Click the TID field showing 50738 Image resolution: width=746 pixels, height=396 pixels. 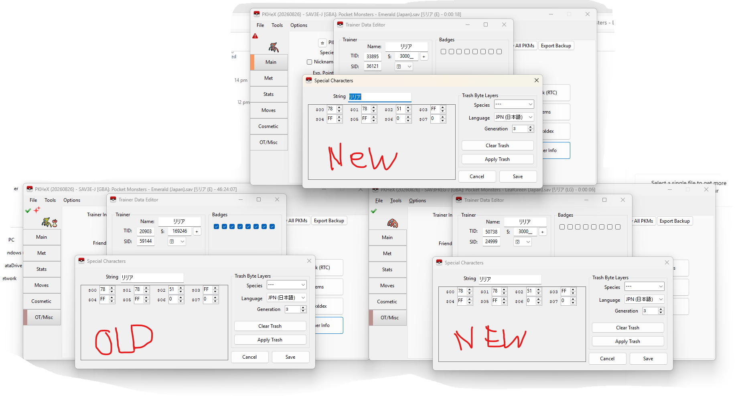pos(491,232)
